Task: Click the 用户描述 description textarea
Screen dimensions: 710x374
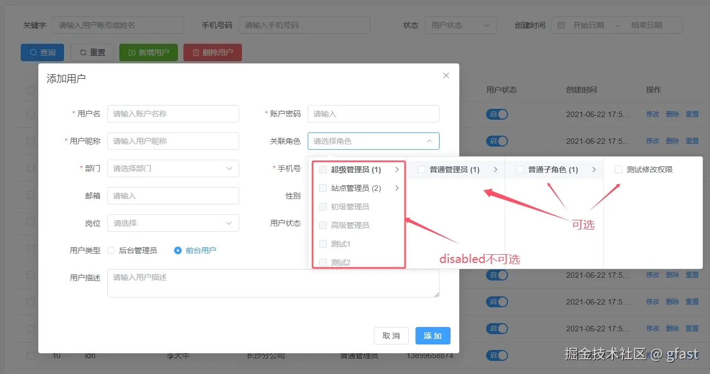Action: pos(273,283)
